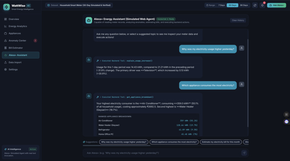This screenshot has height=161, width=290.
Task: Click the sparkle icon beside Suggestions
Action: pos(84,142)
